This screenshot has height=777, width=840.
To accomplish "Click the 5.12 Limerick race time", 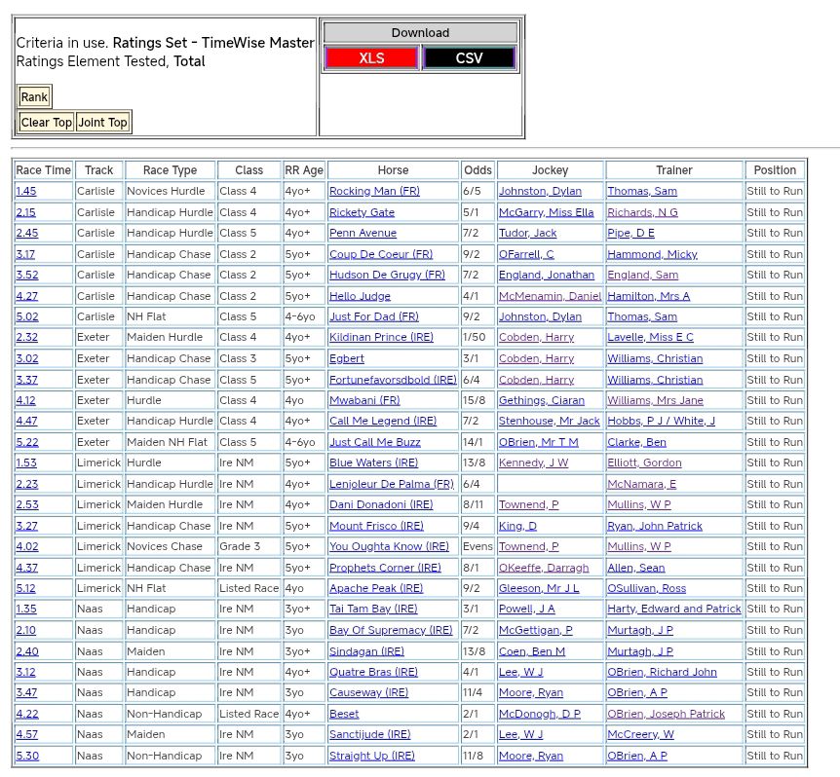I will point(26,589).
